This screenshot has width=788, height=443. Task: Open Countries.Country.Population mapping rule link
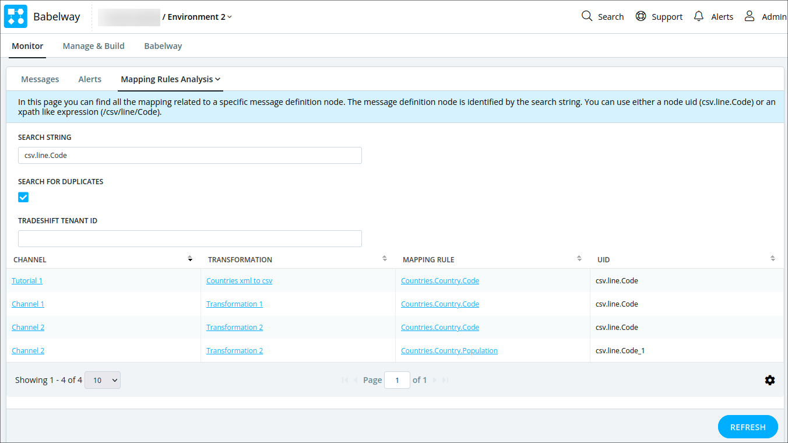click(449, 350)
